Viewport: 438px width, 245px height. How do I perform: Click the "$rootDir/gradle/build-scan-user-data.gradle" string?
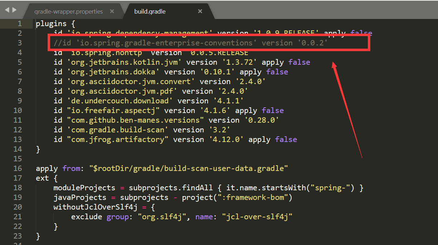(189, 168)
